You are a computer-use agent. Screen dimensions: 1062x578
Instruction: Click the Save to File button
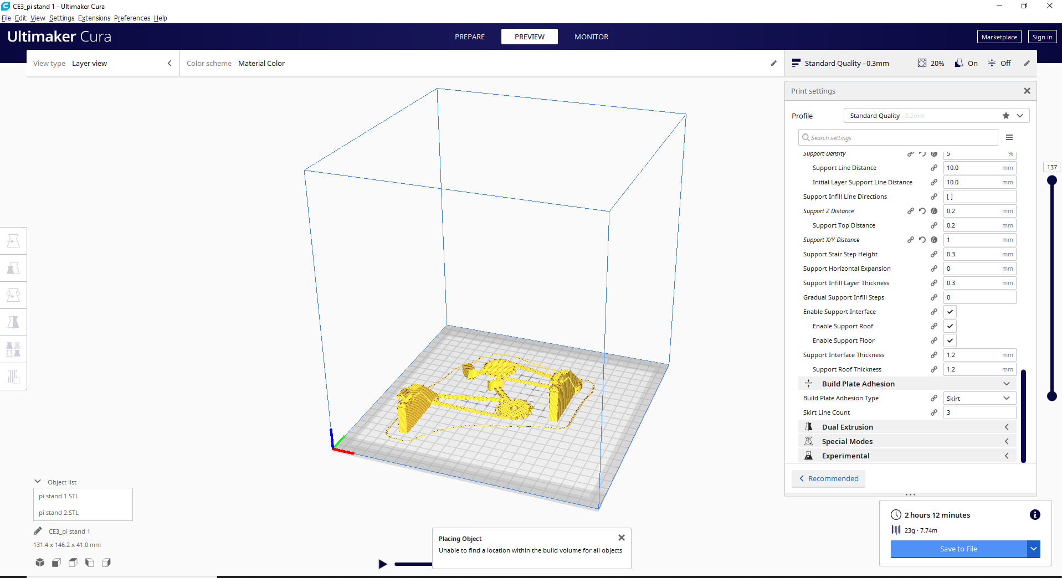tap(959, 549)
